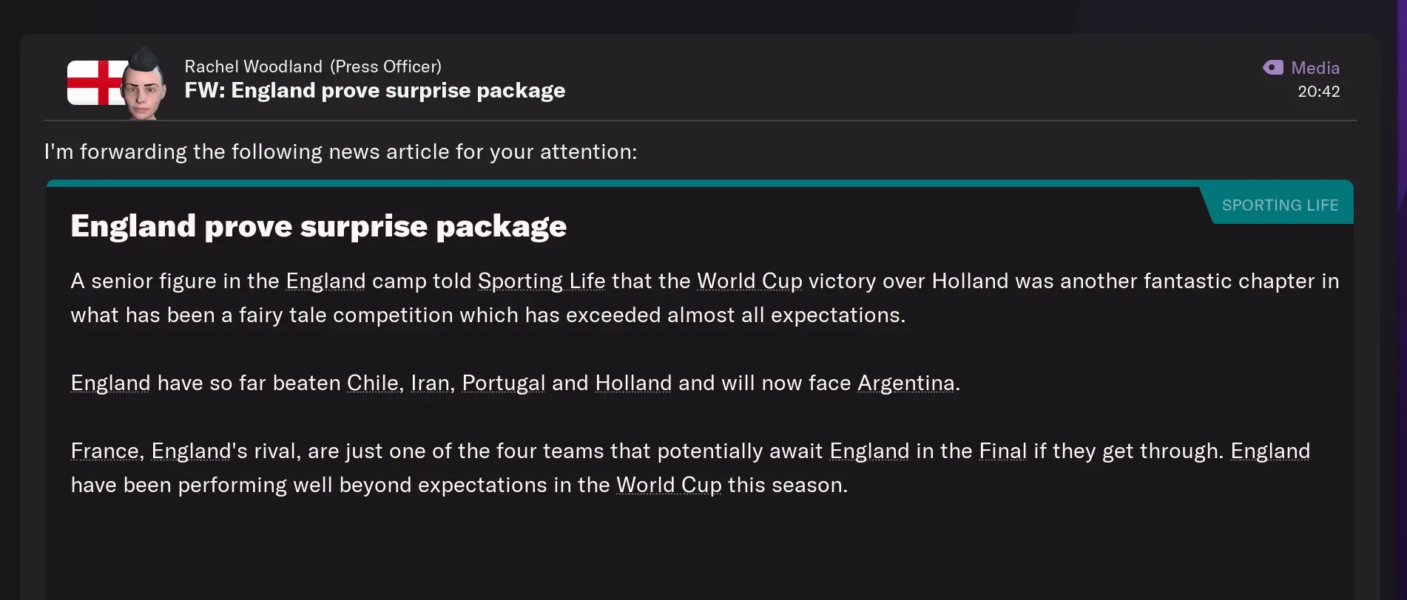Open Holland from the victory sentence
Viewport: 1407px width, 600px height.
[x=632, y=383]
